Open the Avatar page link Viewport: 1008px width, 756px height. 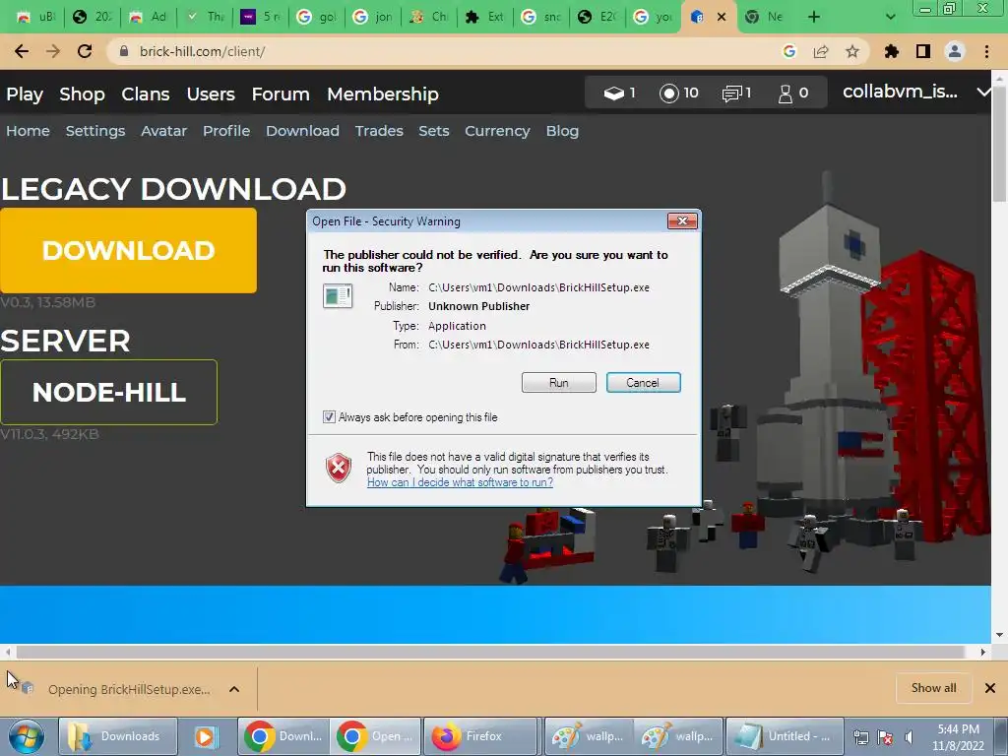click(x=164, y=131)
